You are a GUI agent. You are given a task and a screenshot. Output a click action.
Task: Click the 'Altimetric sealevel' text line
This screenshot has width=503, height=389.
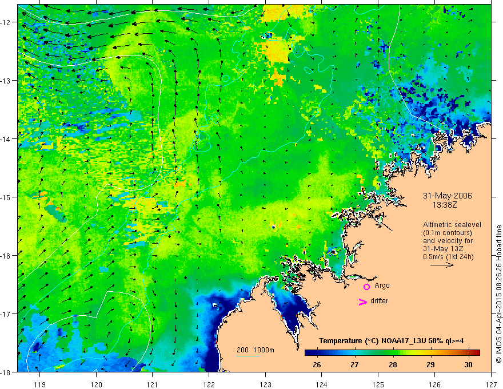coord(452,225)
